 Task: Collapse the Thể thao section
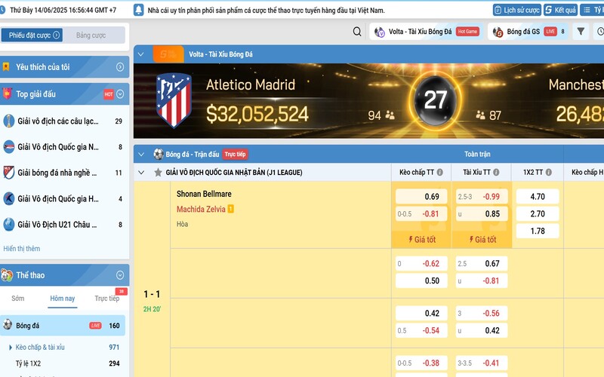[x=120, y=275]
